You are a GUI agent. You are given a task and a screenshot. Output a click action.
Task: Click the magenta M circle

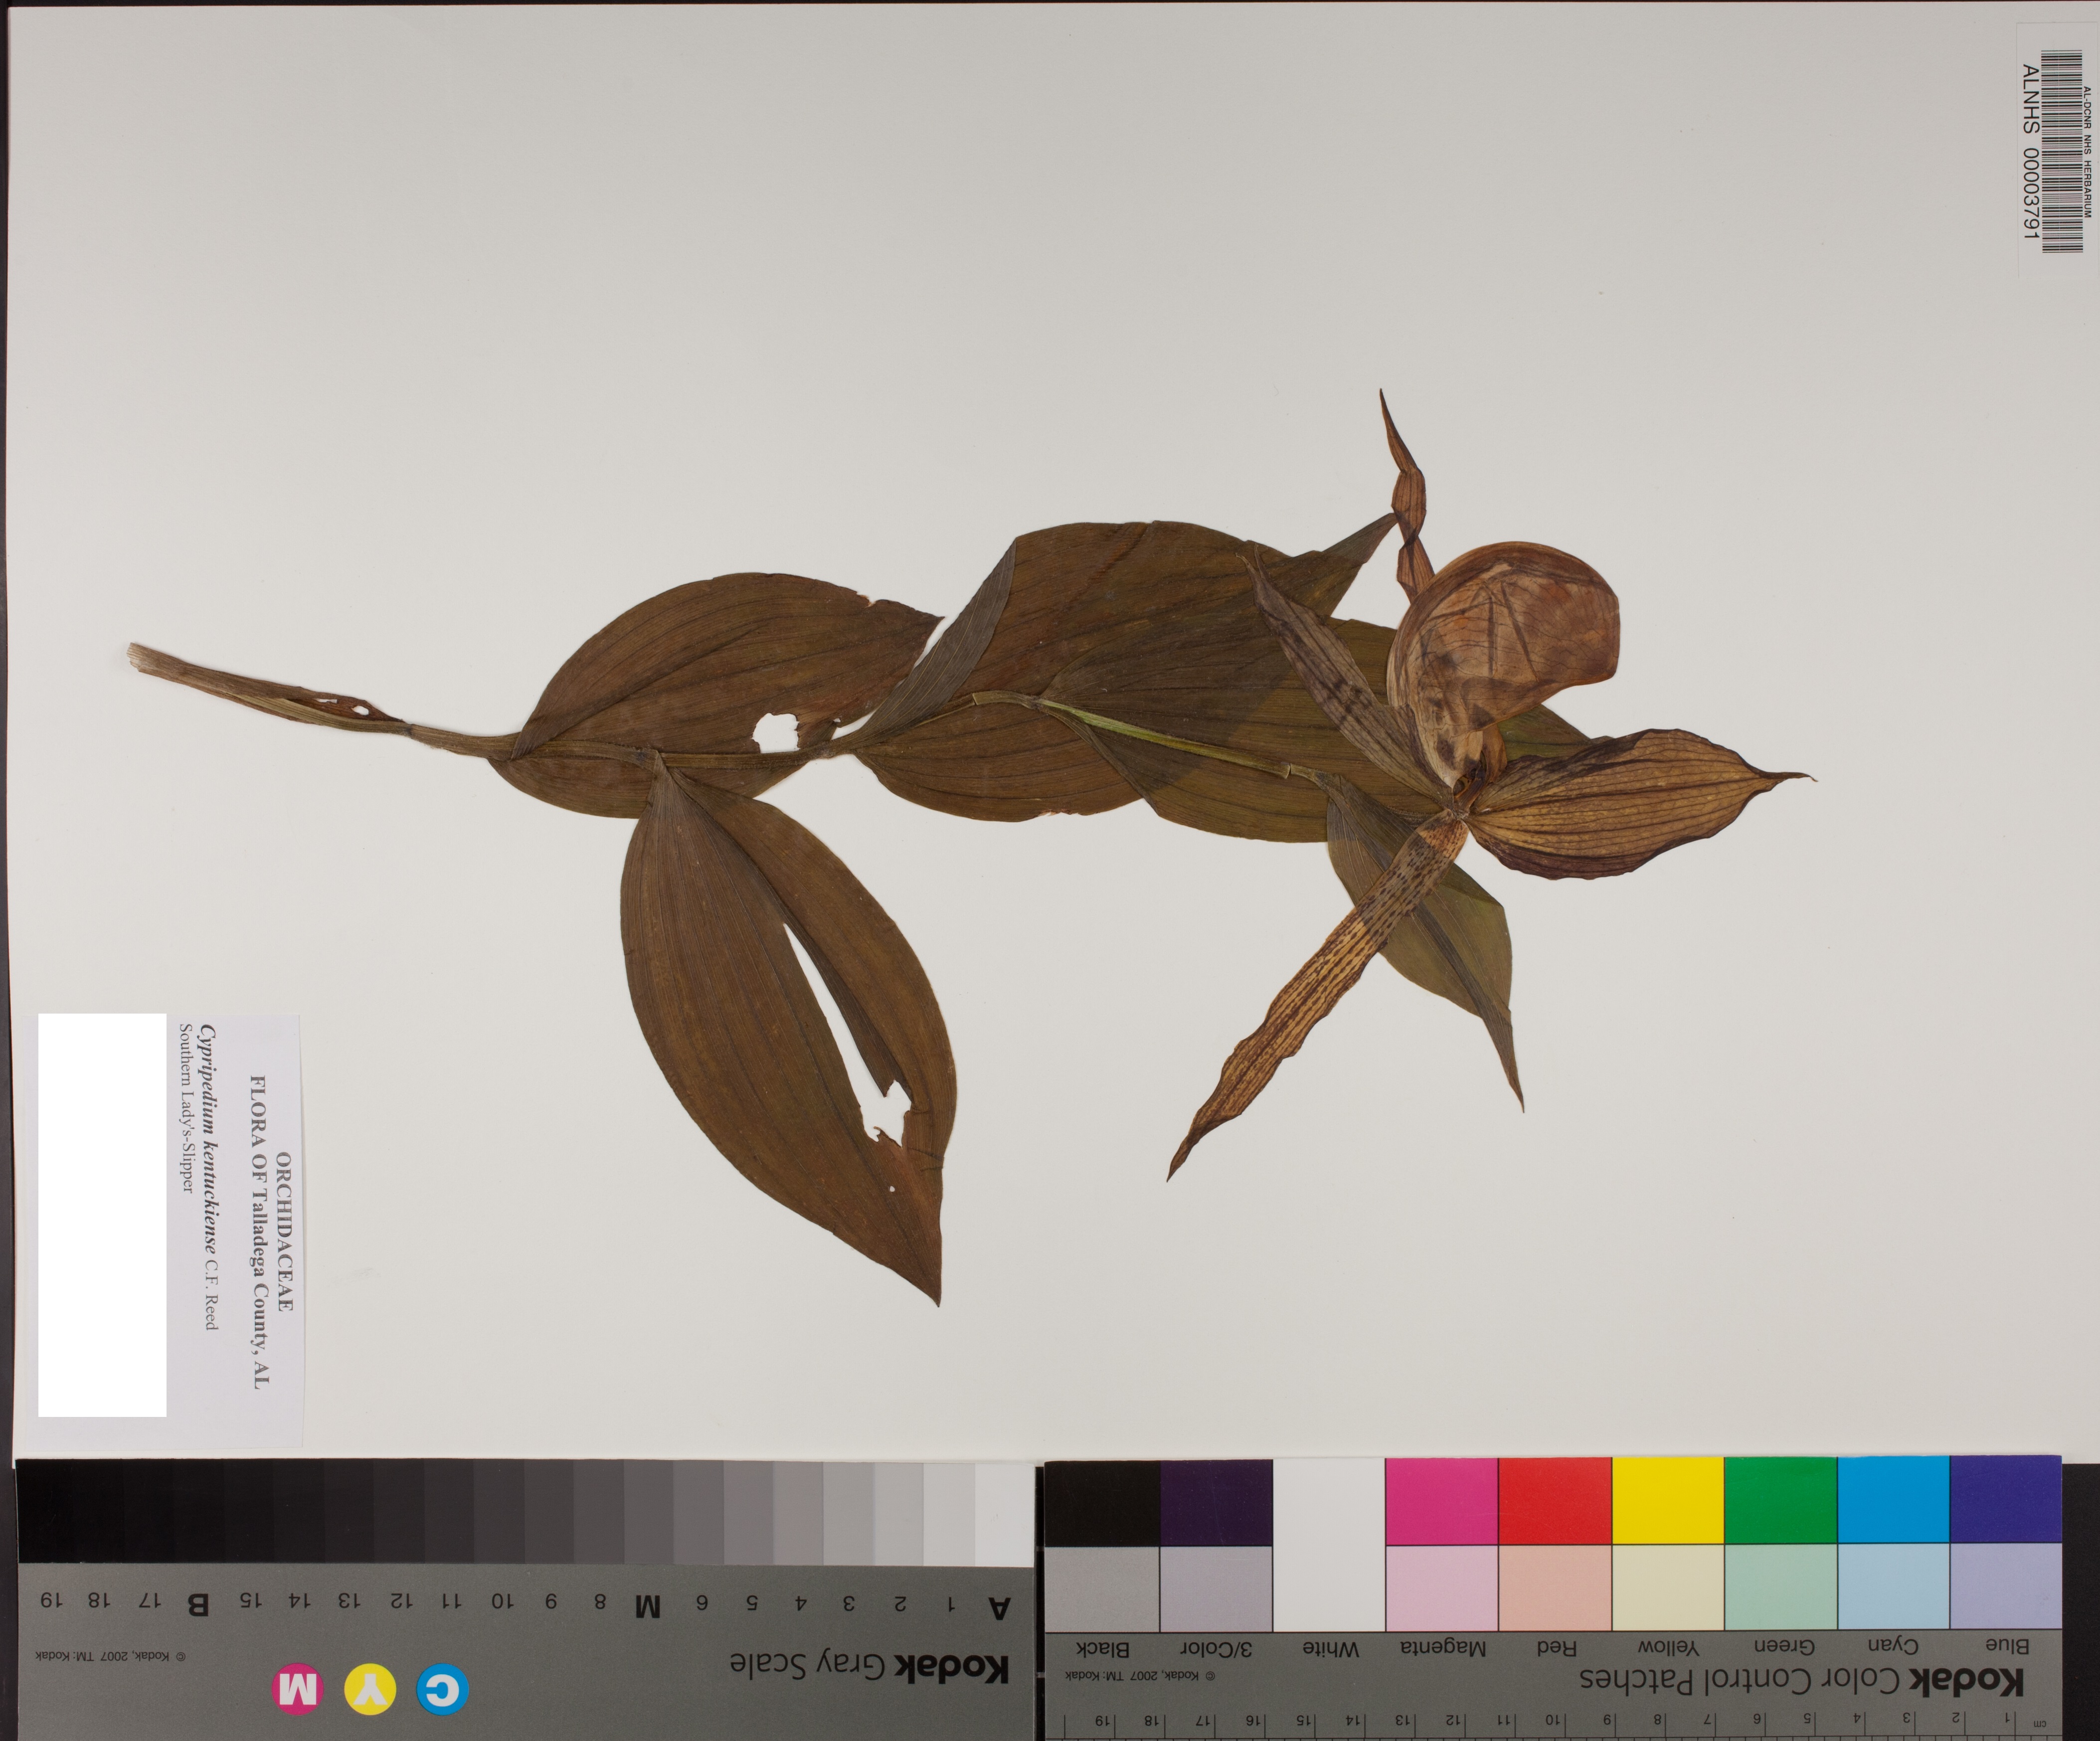298,1690
